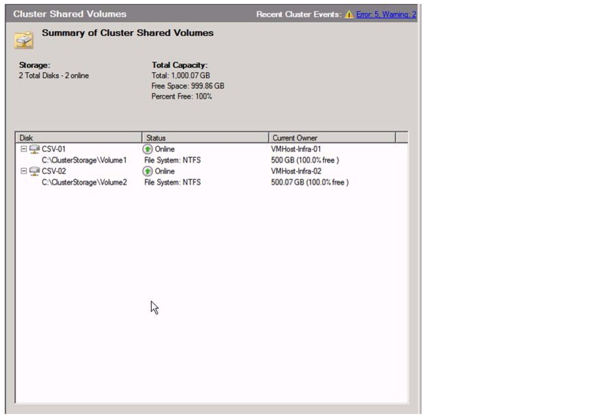
Task: Select C:\ClusterStorage\Volume1 path
Action: click(x=84, y=160)
